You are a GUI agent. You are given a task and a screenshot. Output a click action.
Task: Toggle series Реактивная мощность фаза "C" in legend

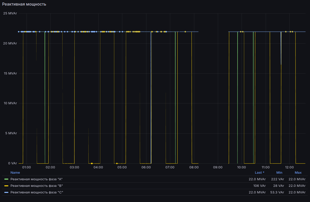(36, 192)
